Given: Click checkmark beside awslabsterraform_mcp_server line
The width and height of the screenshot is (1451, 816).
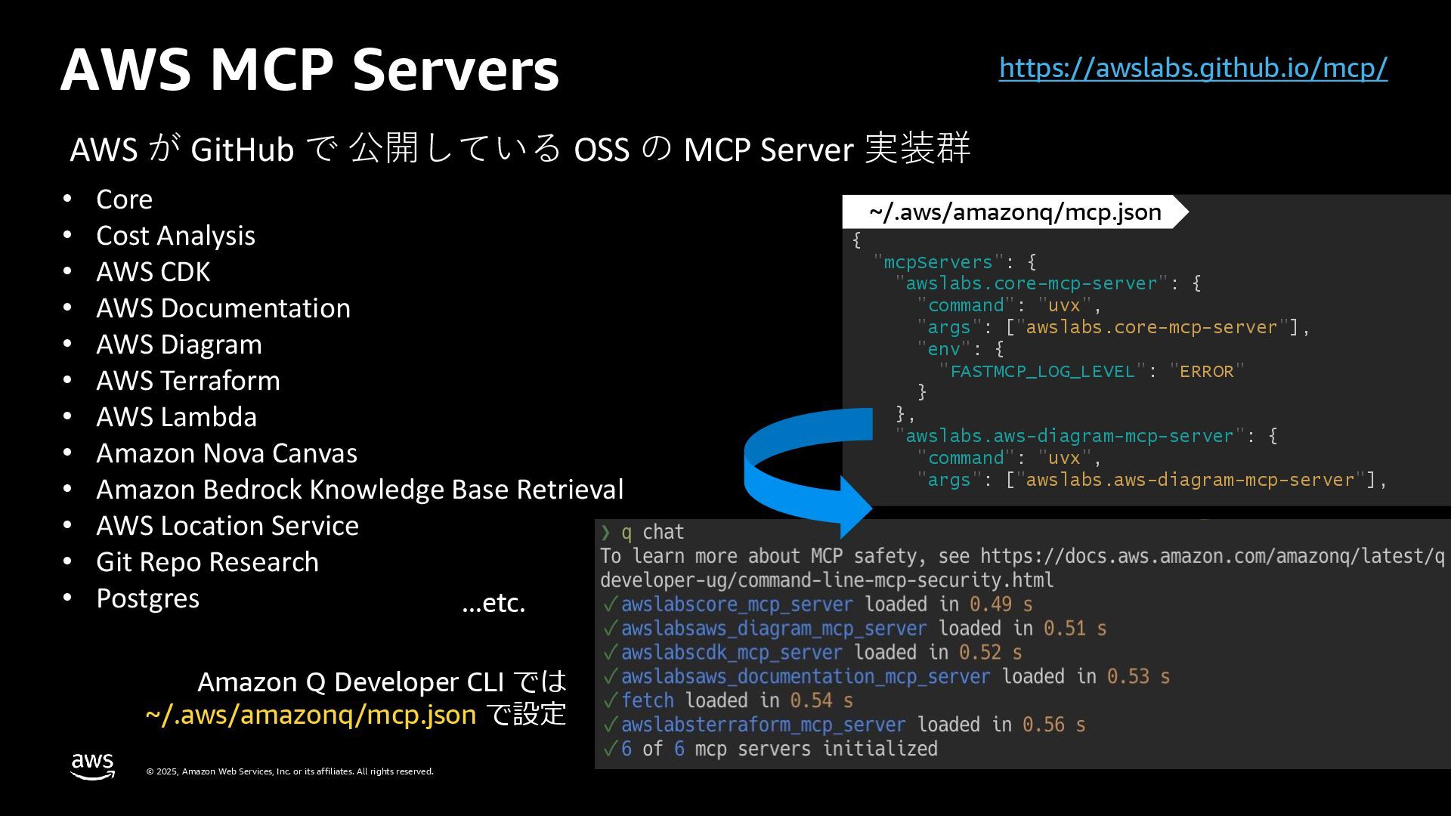Looking at the screenshot, I should coord(610,725).
